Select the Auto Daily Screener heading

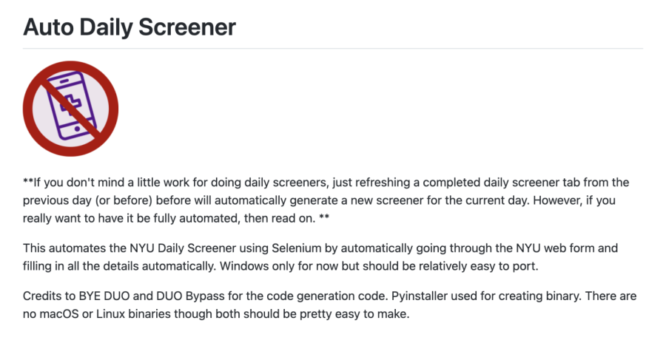[129, 27]
